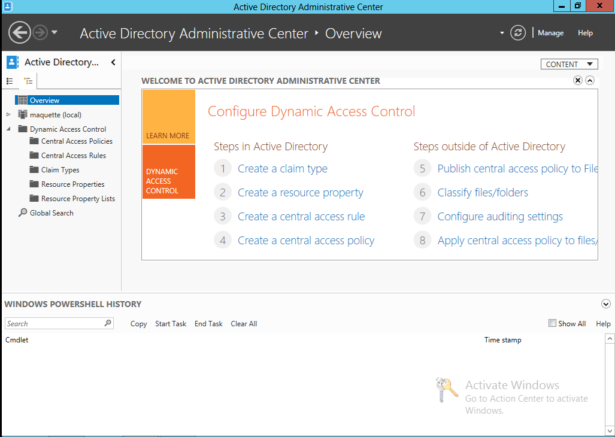Click Configure auditing settings link
Image resolution: width=615 pixels, height=437 pixels.
pos(500,216)
